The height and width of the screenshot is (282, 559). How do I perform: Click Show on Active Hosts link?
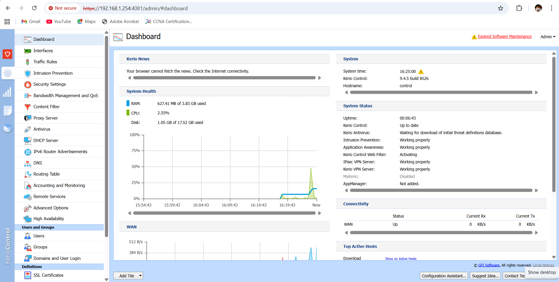[x=400, y=259]
